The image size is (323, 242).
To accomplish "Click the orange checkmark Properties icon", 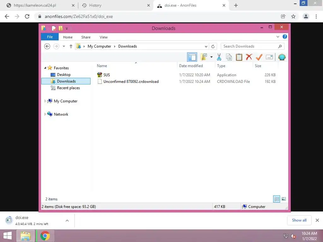I will [259, 57].
